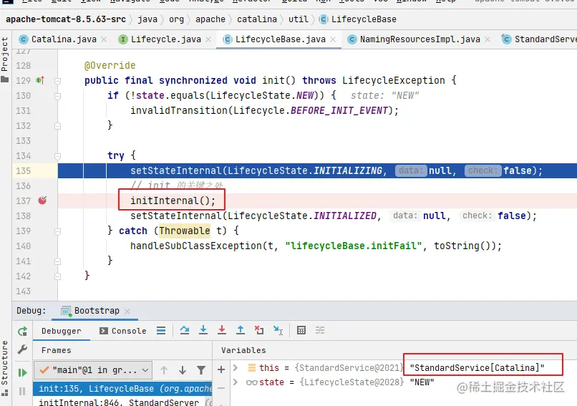Move to the previous frame arrow
Viewport: 577px width, 406px height.
(x=164, y=370)
